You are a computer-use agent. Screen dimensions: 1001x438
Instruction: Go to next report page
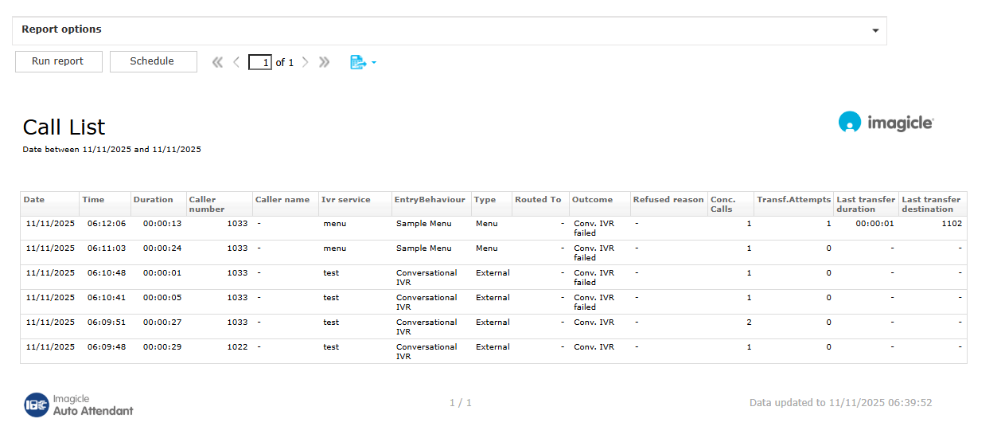[305, 62]
